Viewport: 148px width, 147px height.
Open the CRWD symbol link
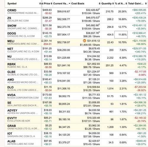[x=12, y=10]
